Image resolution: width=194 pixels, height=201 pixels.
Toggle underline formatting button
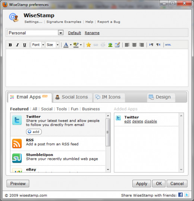[25, 45]
